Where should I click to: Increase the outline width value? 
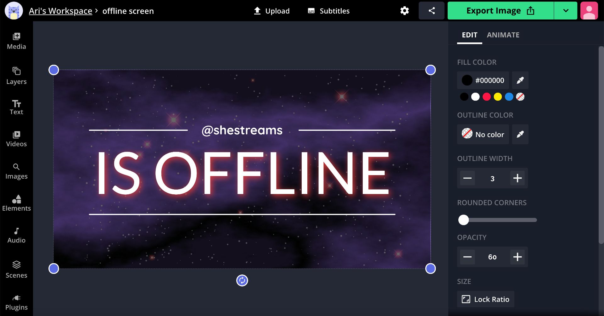(x=517, y=178)
